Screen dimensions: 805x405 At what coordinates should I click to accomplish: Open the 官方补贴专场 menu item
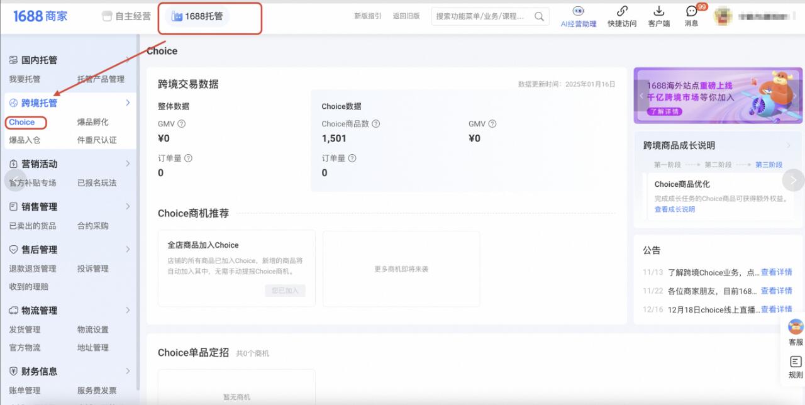pyautogui.click(x=33, y=183)
